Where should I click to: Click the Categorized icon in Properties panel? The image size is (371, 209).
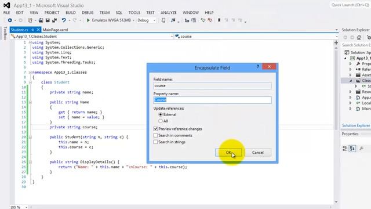pyautogui.click(x=345, y=149)
